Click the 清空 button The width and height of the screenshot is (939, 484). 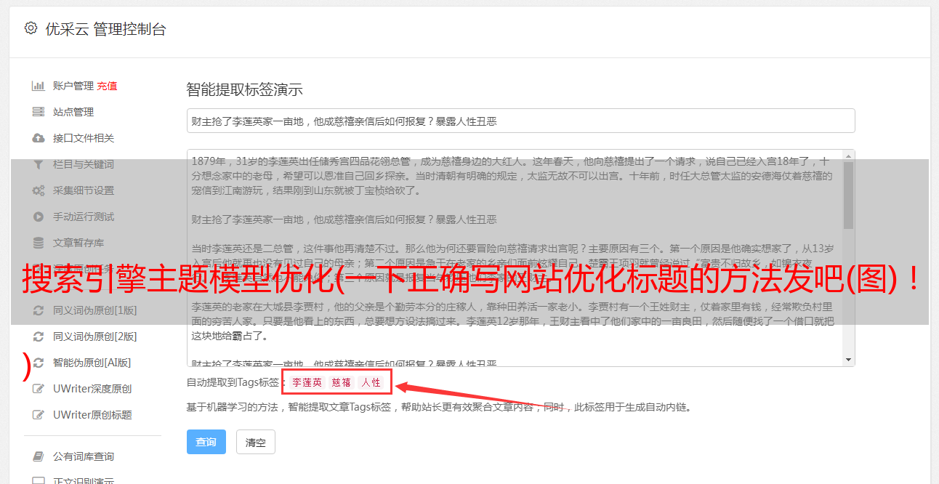(256, 442)
